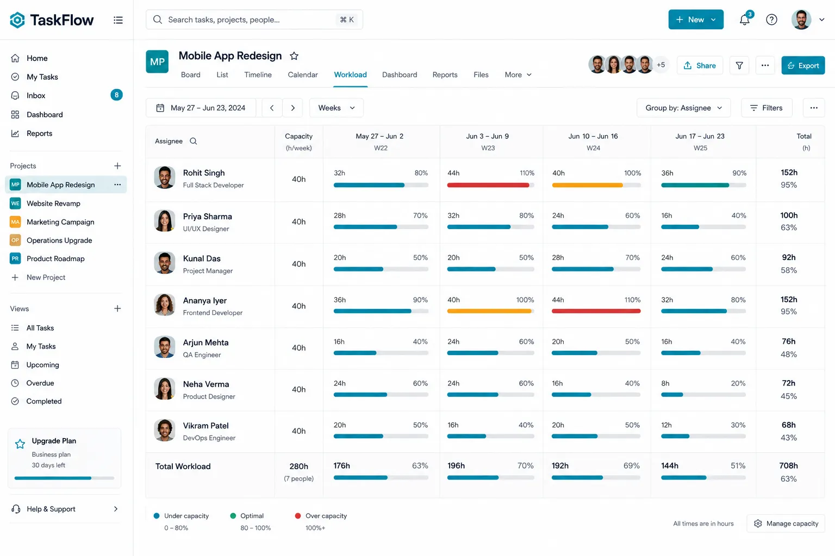Switch to the project Dashboard tab
Screen dimensions: 835x556
(x=400, y=75)
